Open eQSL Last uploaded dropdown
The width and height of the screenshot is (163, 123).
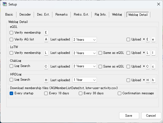pyautogui.click(x=85, y=40)
